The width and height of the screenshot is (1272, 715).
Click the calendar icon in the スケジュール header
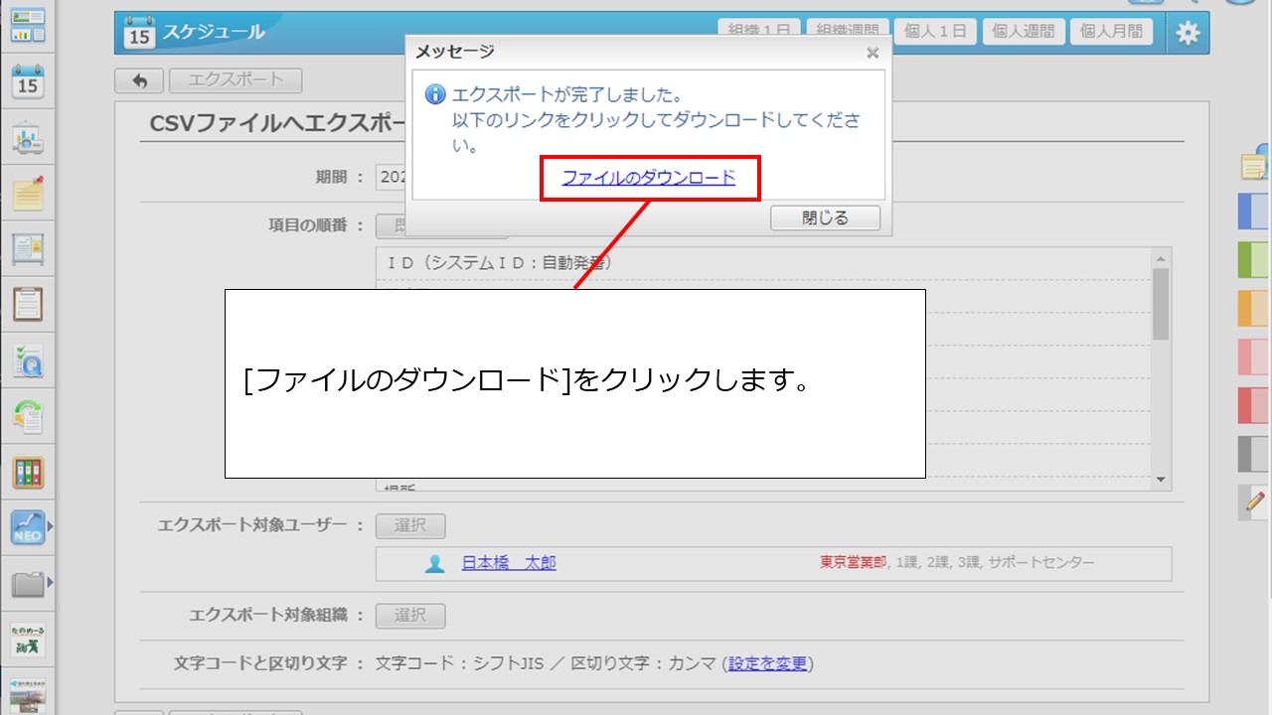click(139, 33)
